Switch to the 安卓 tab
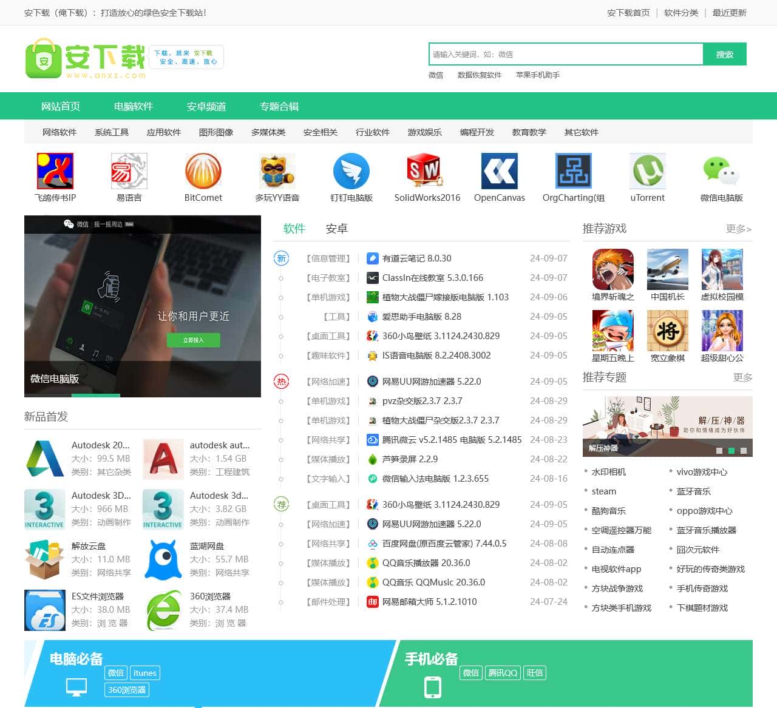The height and width of the screenshot is (708, 777). click(x=337, y=229)
